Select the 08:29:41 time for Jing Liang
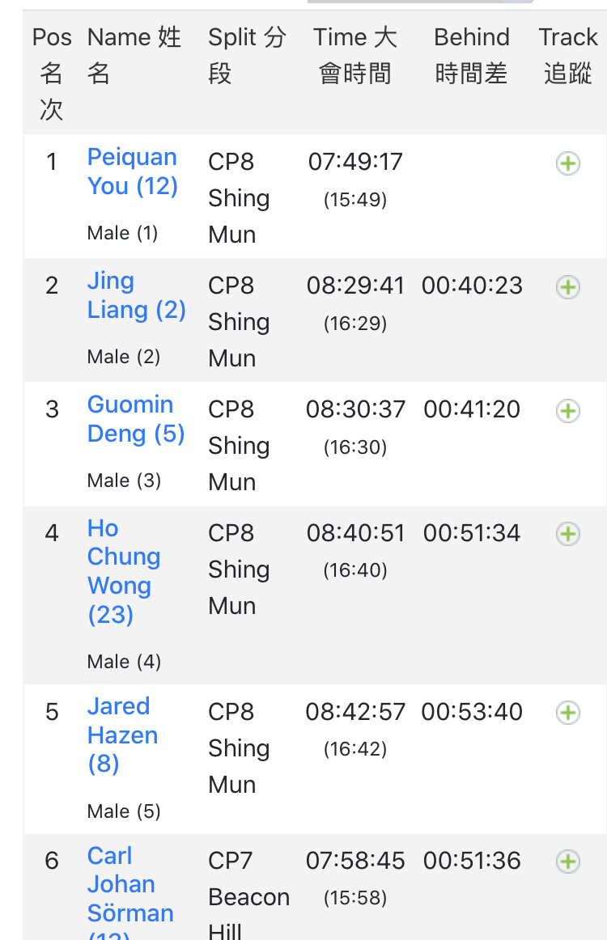The width and height of the screenshot is (607, 940). click(x=355, y=286)
